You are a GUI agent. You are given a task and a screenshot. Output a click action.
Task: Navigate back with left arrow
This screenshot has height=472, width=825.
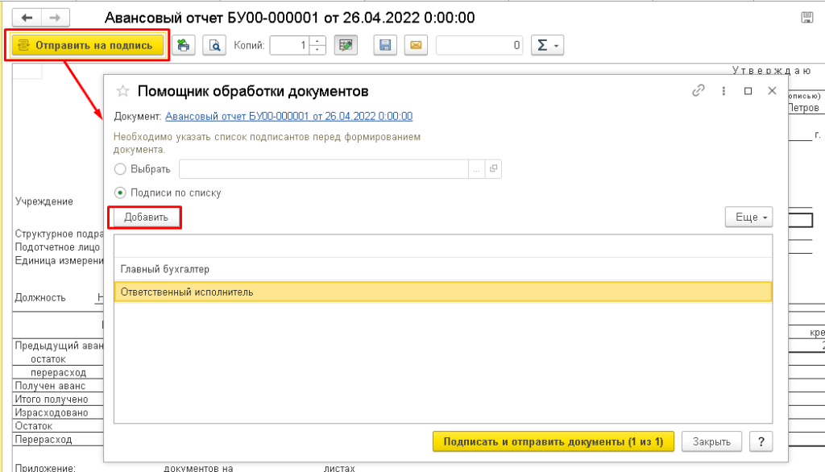pyautogui.click(x=27, y=17)
